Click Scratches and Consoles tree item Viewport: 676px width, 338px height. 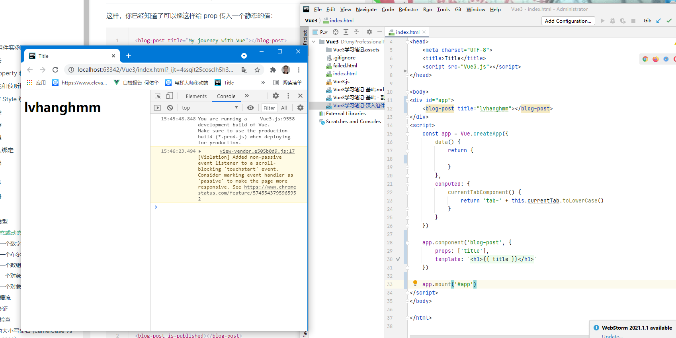point(353,121)
